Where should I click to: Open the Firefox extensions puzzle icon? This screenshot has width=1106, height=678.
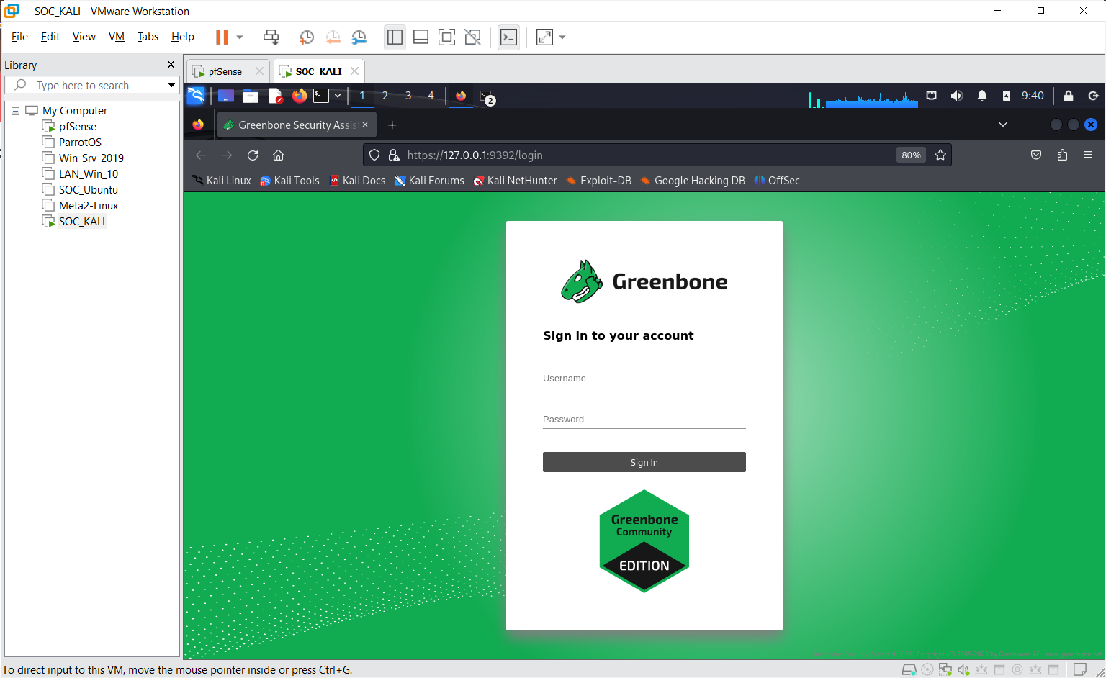point(1062,155)
